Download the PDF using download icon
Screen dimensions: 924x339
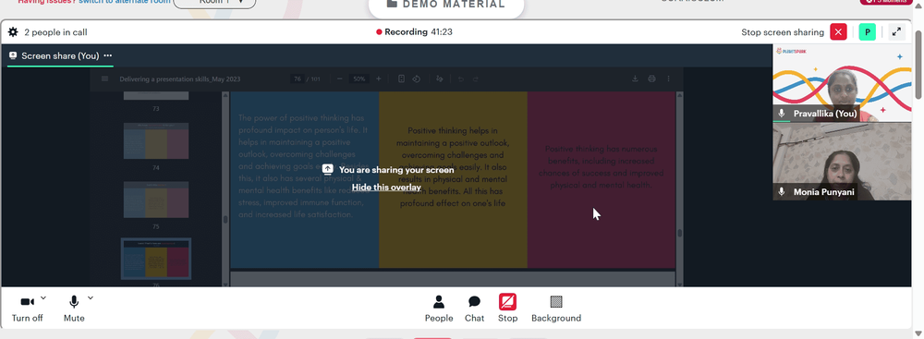pos(636,79)
